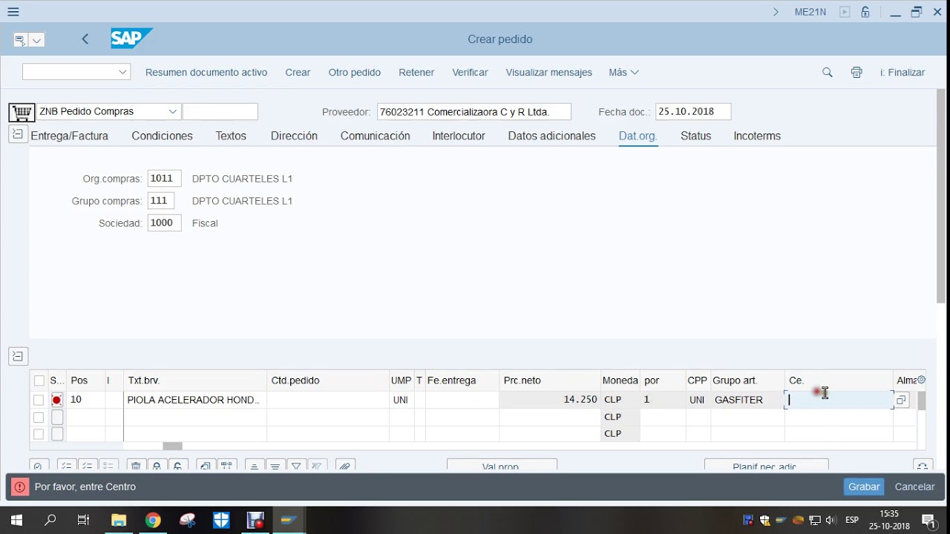Click the sort ascending icon
The height and width of the screenshot is (534, 950).
tap(255, 466)
